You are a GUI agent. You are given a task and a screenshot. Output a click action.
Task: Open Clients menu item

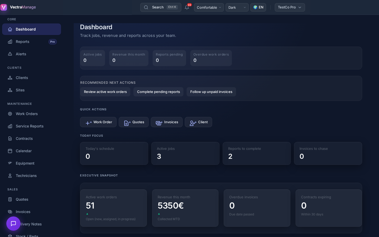tap(32, 78)
